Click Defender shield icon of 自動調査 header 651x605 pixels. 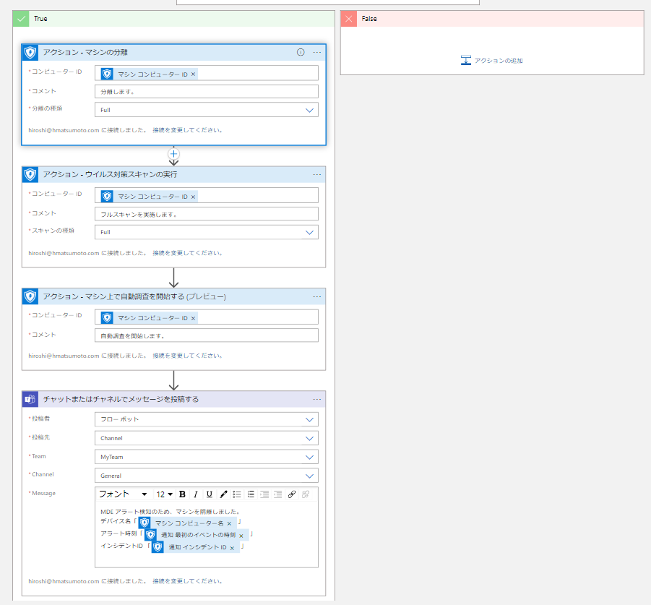[30, 296]
